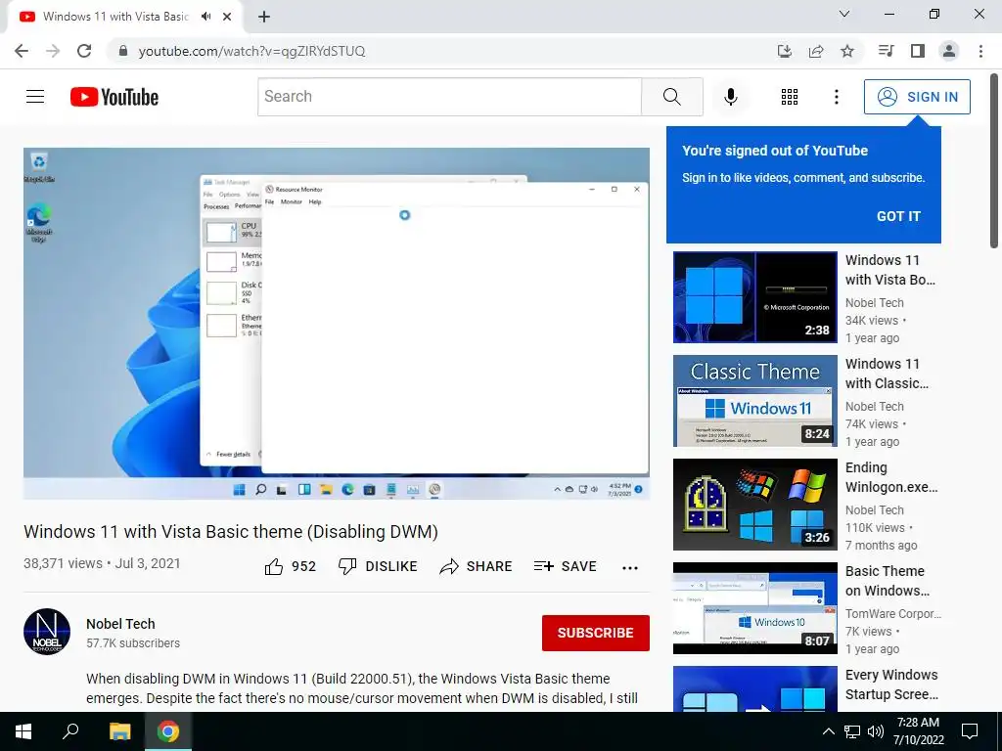Share the video via SHARE
This screenshot has width=1002, height=751.
(x=477, y=566)
